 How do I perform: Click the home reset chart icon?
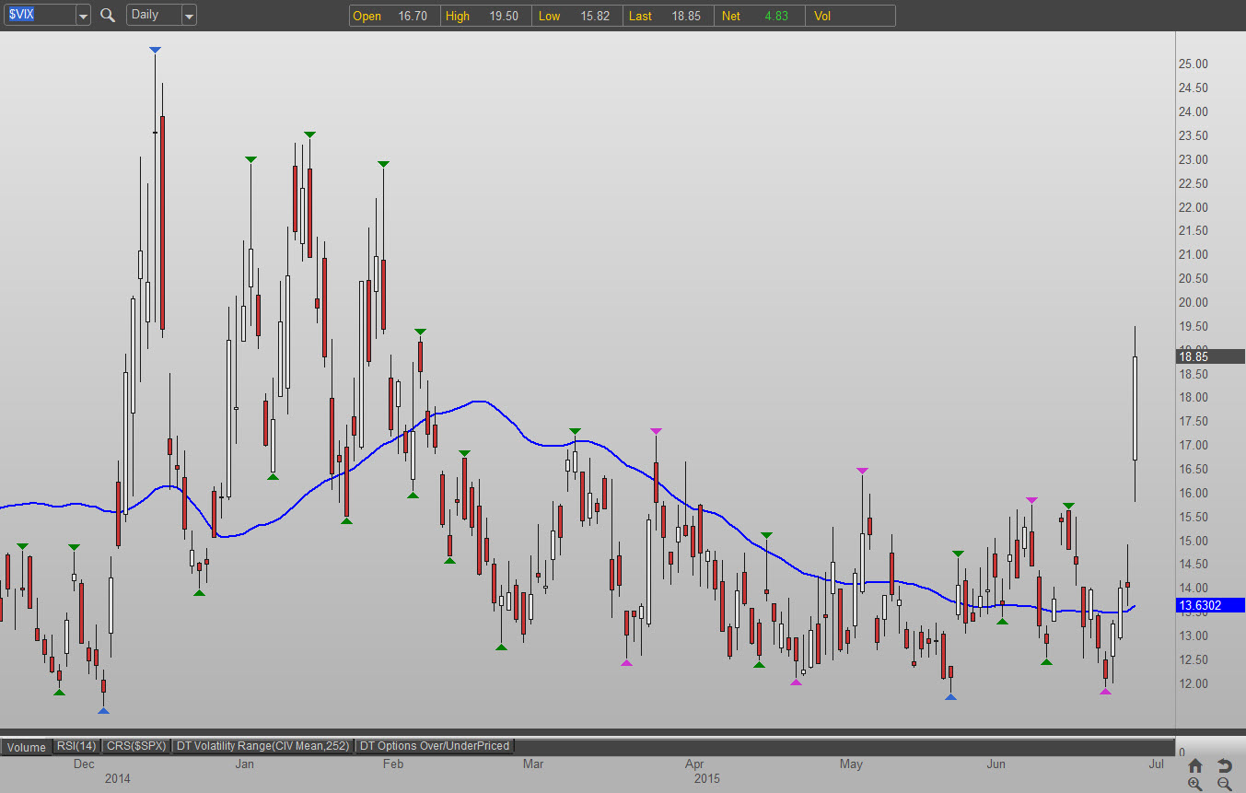(1194, 765)
